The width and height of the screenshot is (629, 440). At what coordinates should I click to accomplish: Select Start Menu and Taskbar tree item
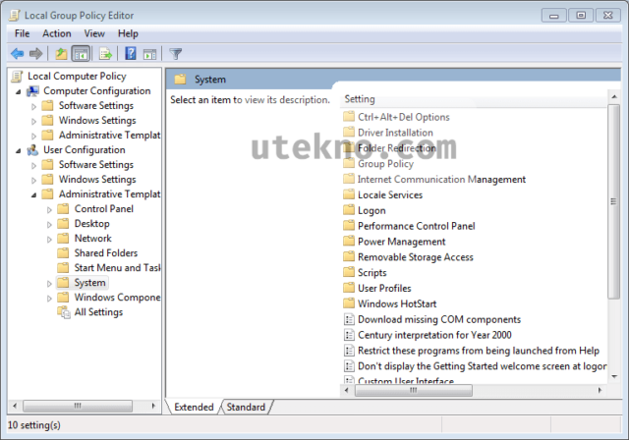pos(117,268)
